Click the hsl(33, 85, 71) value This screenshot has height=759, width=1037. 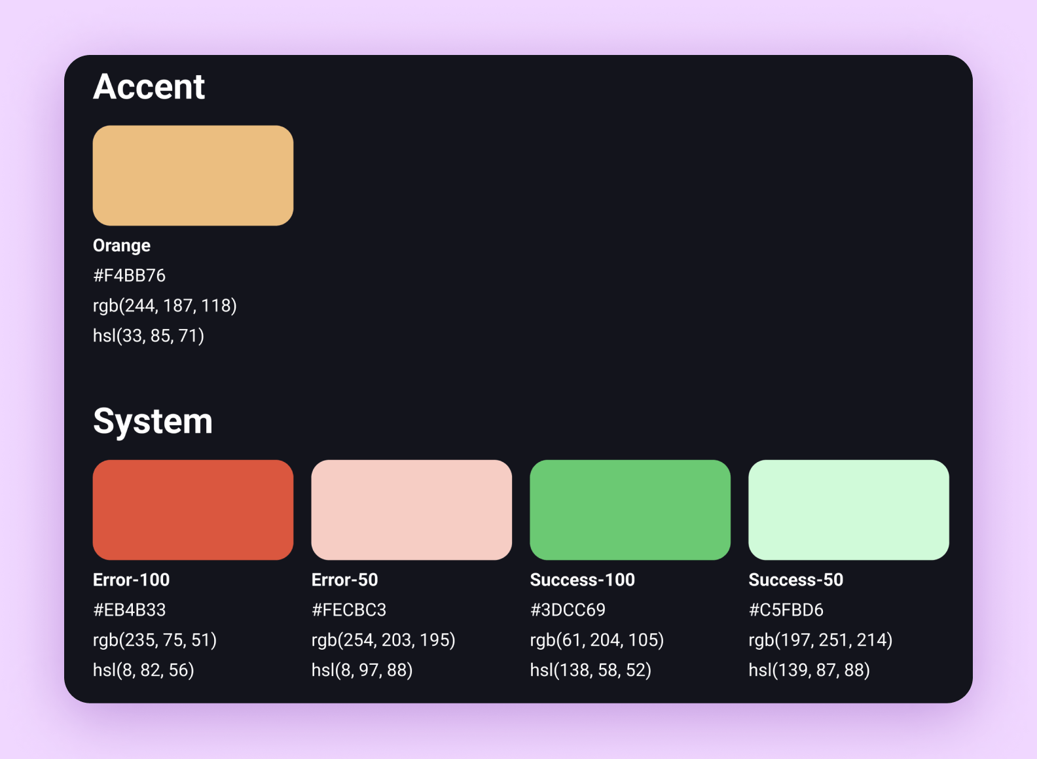point(149,336)
